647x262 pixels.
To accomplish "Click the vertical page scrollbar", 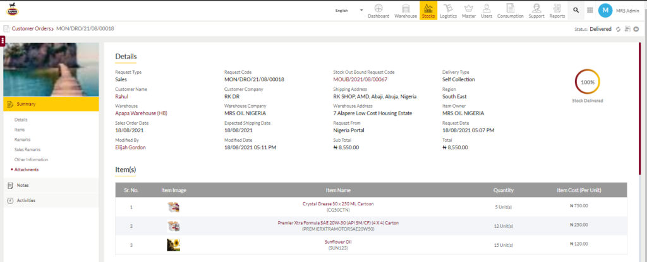I will pyautogui.click(x=639, y=108).
